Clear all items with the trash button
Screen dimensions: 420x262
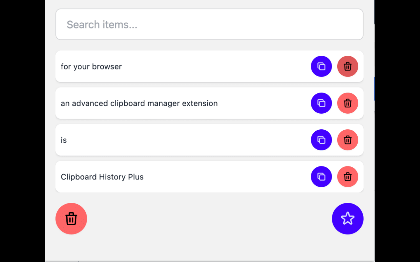click(x=71, y=218)
